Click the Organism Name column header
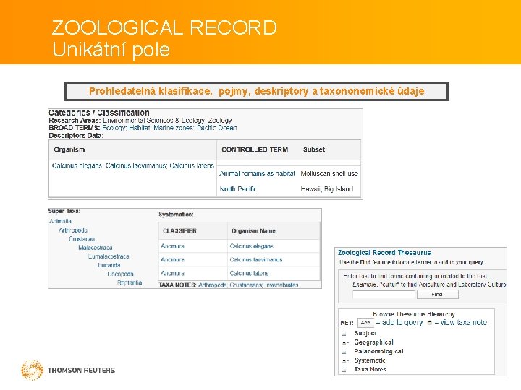The width and height of the screenshot is (521, 390). [x=253, y=231]
